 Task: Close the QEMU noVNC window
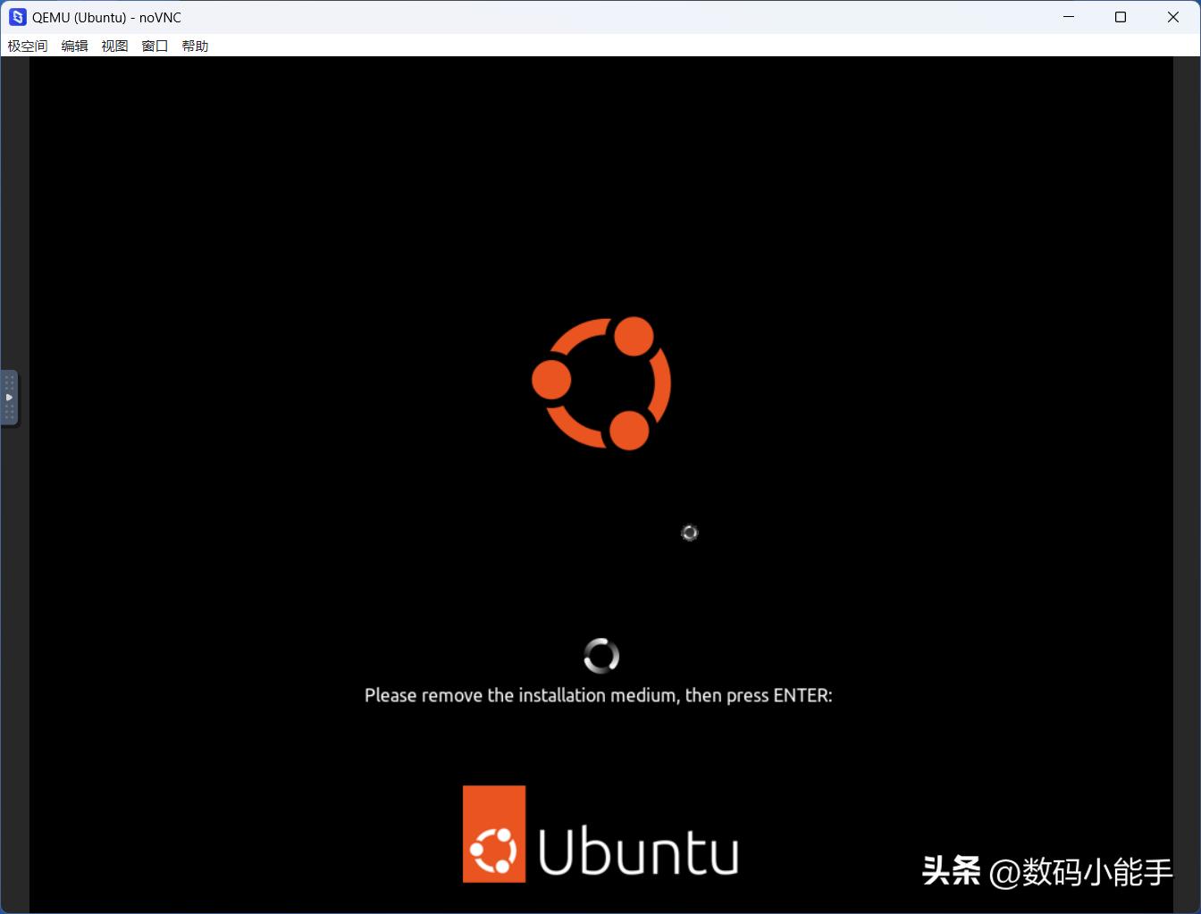click(1173, 17)
